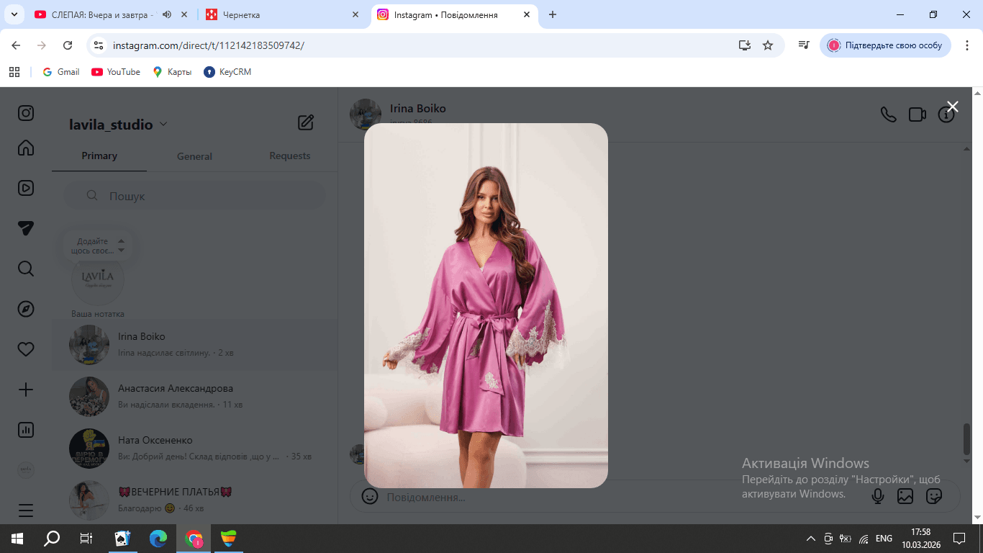Viewport: 983px width, 553px height.
Task: Show hidden system tray icons
Action: click(810, 539)
